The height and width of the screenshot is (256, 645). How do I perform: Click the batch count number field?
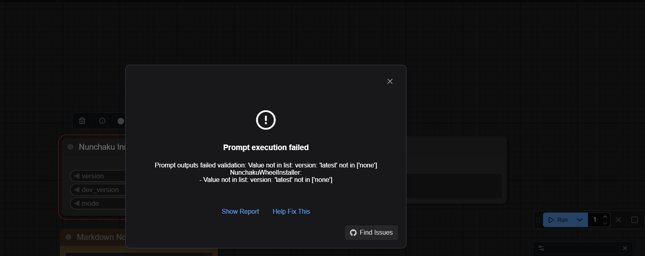click(x=595, y=220)
